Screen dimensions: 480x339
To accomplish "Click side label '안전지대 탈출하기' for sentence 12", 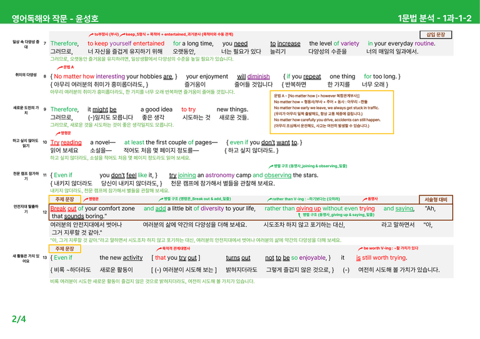I will 26,209.
